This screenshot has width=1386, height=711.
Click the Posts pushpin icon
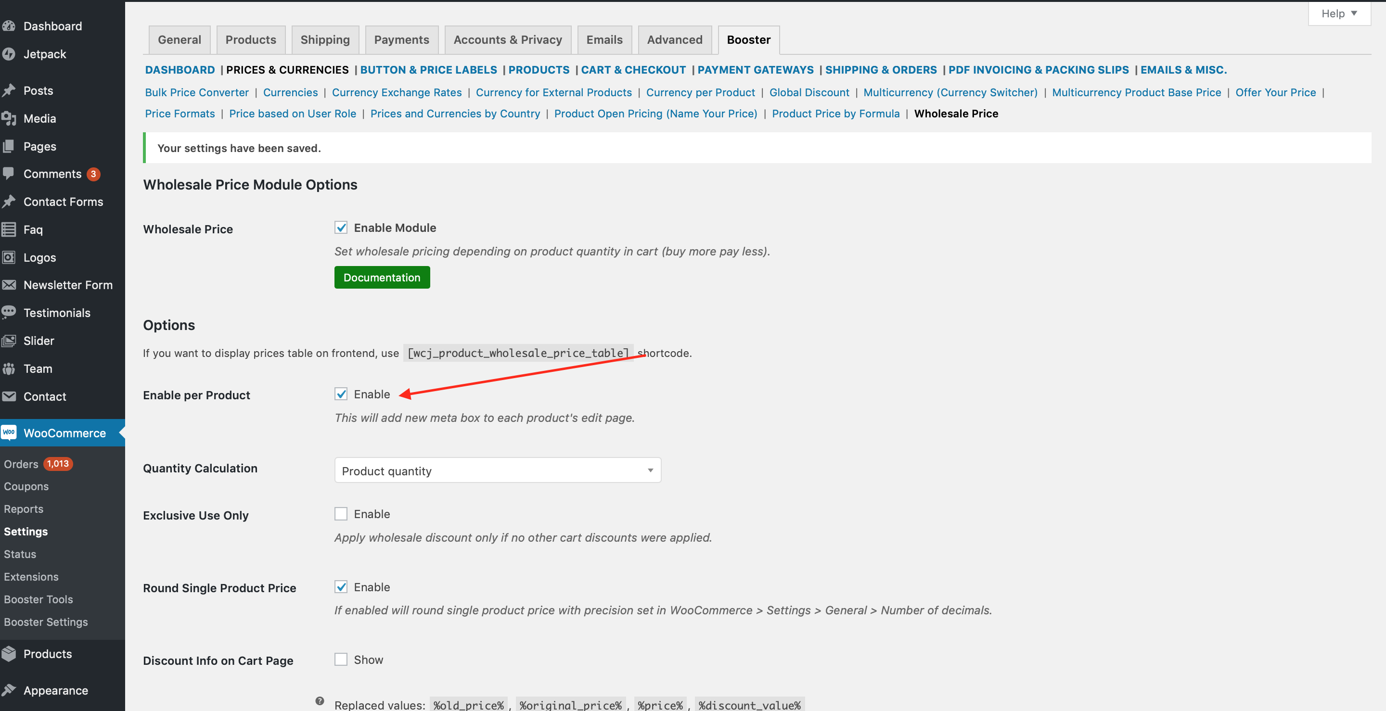tap(9, 90)
